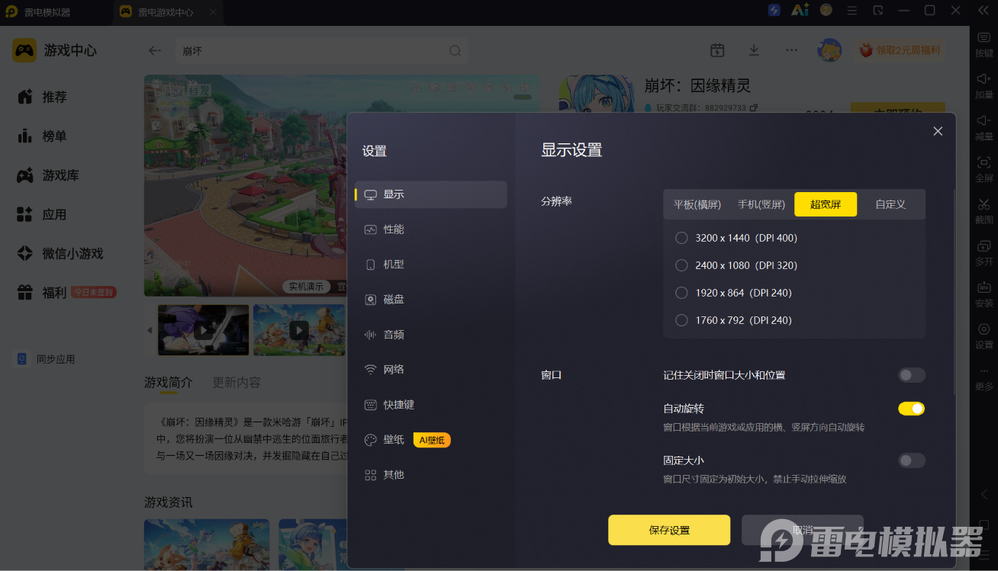The height and width of the screenshot is (571, 998).
Task: Close the 雷电游戏中心 tab
Action: 213,12
